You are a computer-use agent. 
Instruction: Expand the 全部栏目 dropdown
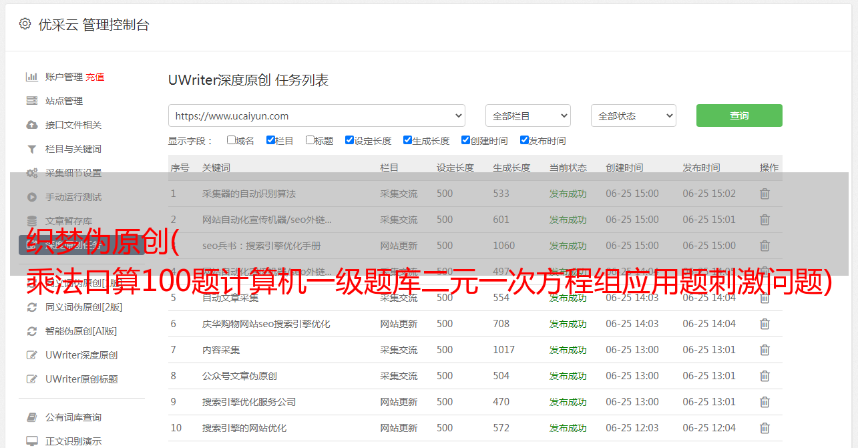point(527,116)
